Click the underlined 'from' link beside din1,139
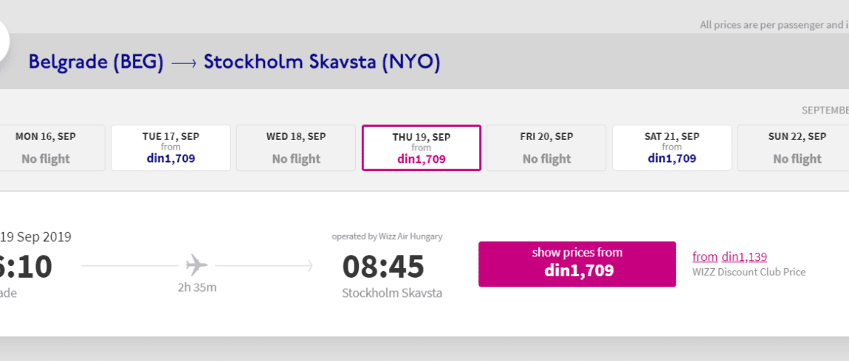Viewport: 849px width, 361px height. click(705, 257)
